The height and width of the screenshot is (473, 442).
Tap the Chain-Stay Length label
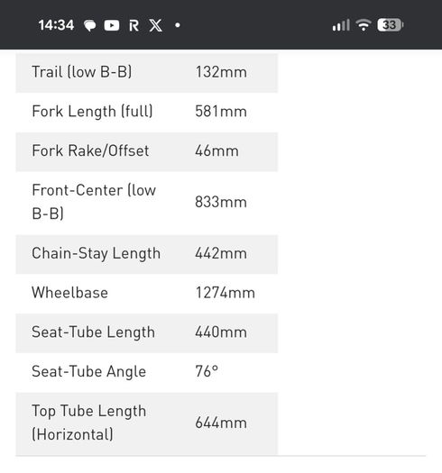pos(97,253)
